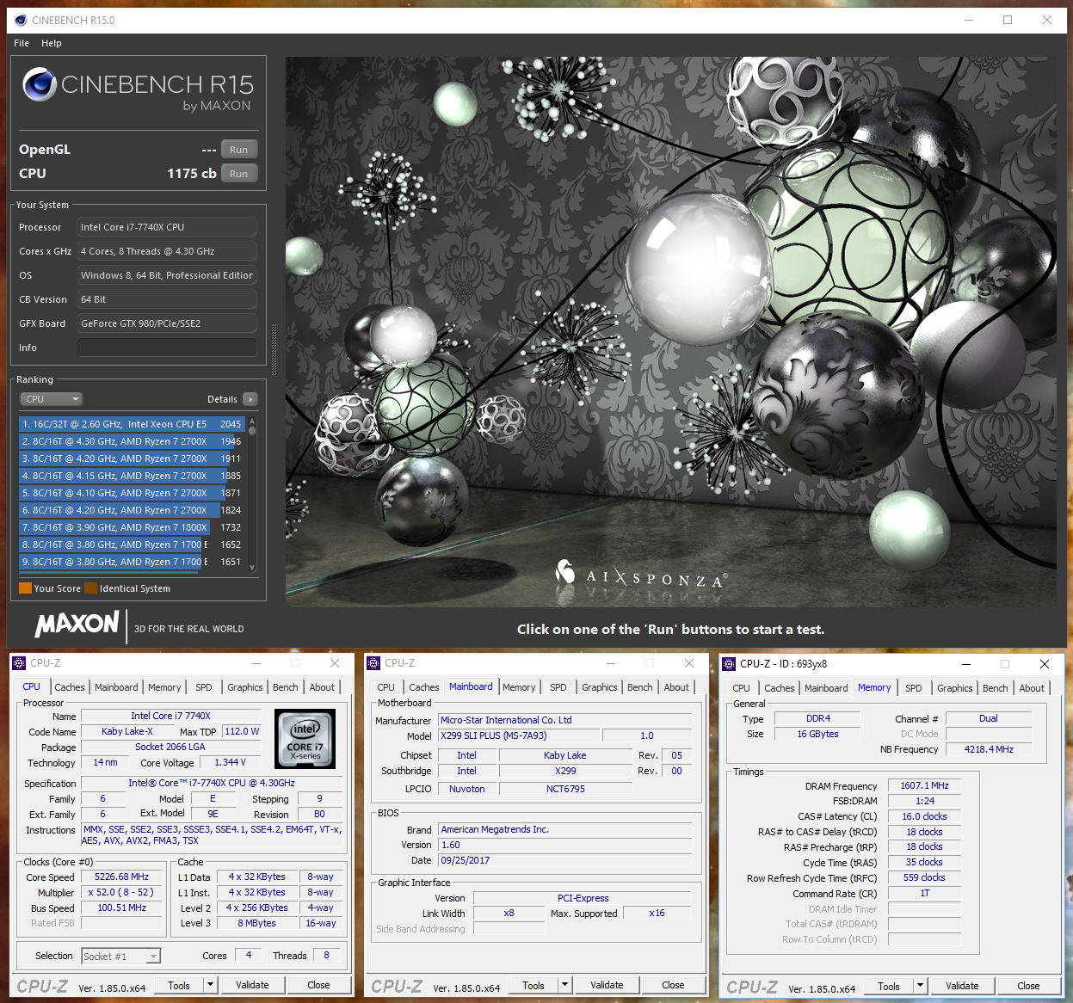Click CPU-Z icon in left CPU-Z window title
This screenshot has width=1073, height=1003.
[x=19, y=663]
